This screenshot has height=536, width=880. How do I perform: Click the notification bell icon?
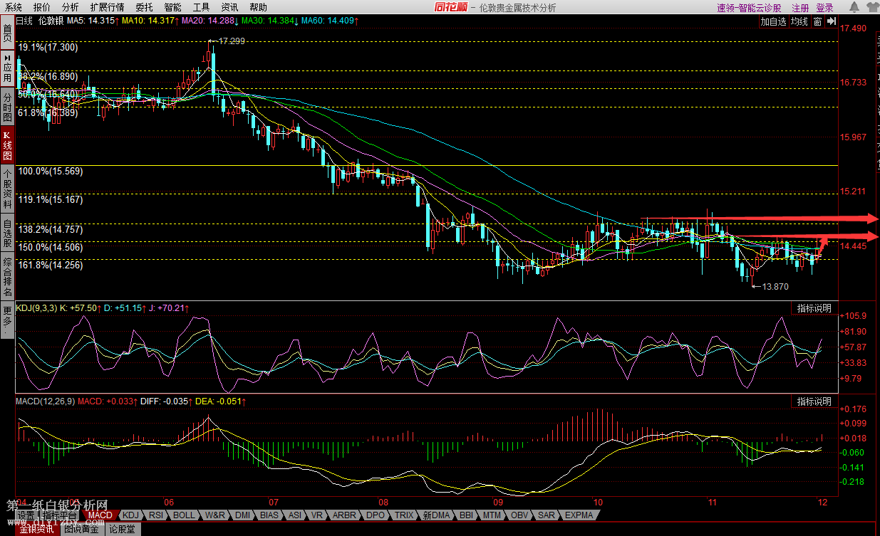tap(854, 8)
